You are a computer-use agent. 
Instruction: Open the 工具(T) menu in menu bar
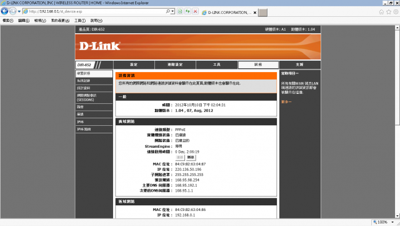click(x=80, y=21)
